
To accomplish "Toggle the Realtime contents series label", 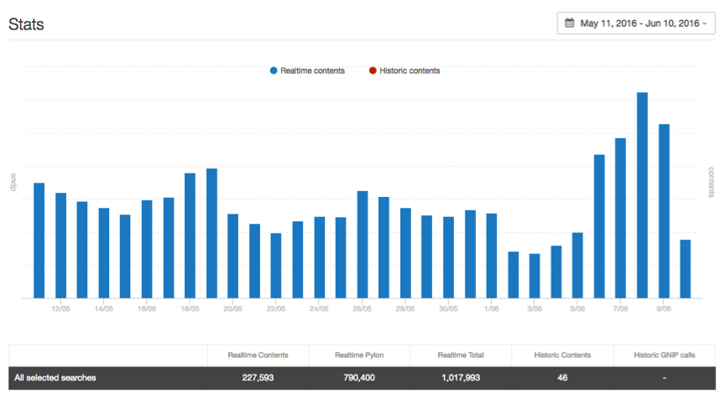I will 312,71.
